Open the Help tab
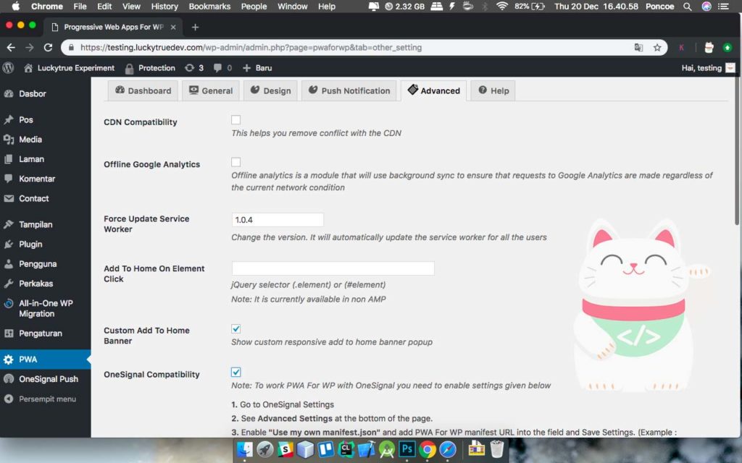Image resolution: width=742 pixels, height=463 pixels. (x=493, y=90)
